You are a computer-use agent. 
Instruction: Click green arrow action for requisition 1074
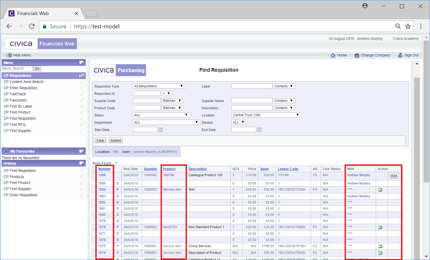pos(380,253)
